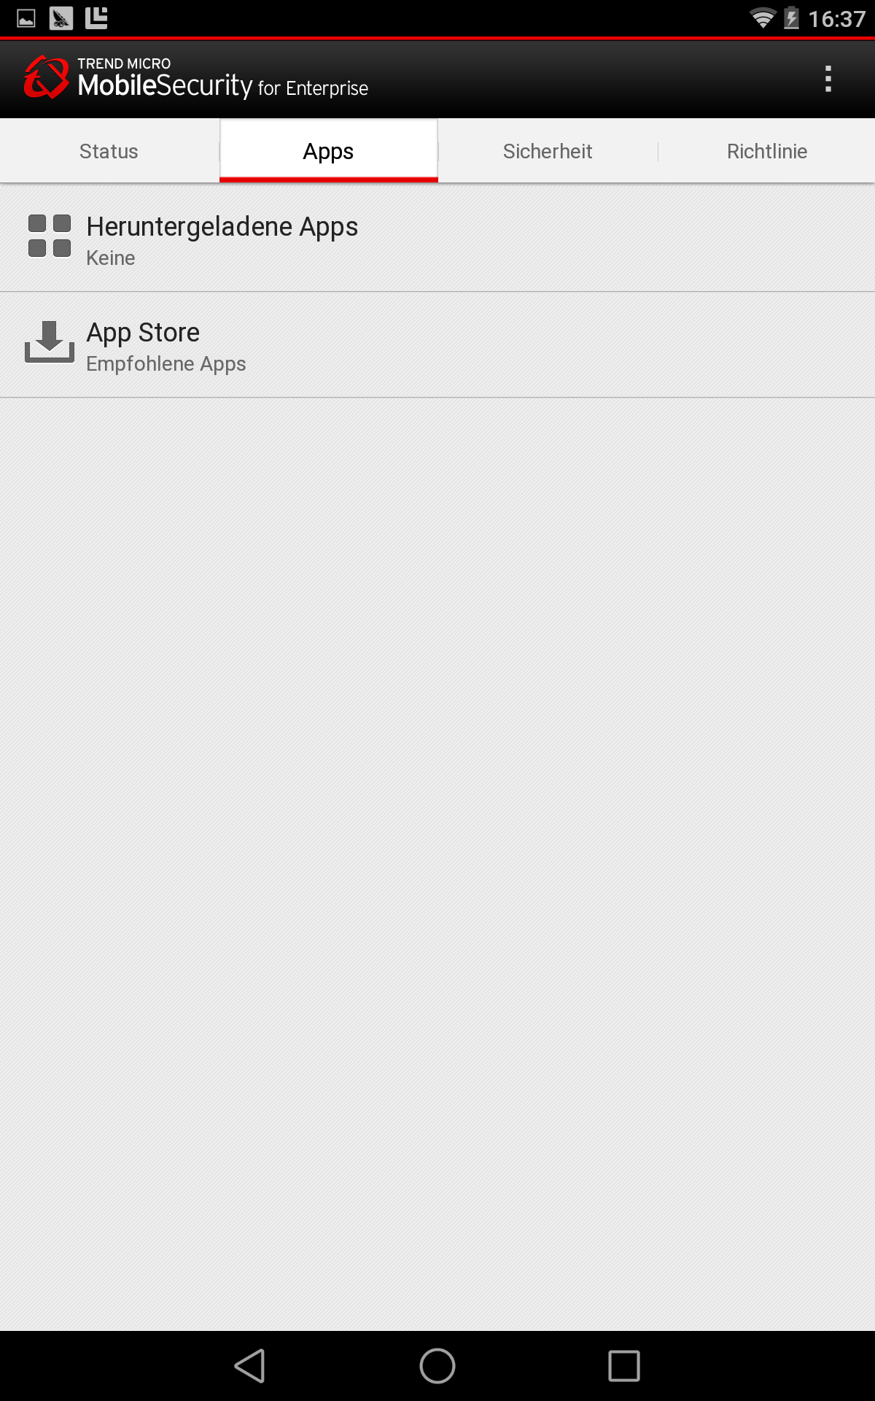Go to home screen via circle button
875x1401 pixels.
point(437,1366)
